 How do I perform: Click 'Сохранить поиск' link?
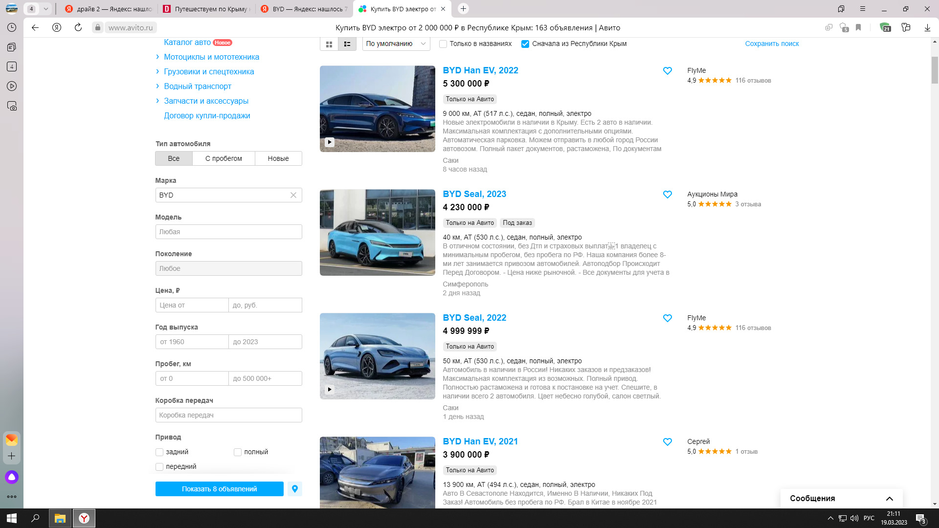pos(772,44)
